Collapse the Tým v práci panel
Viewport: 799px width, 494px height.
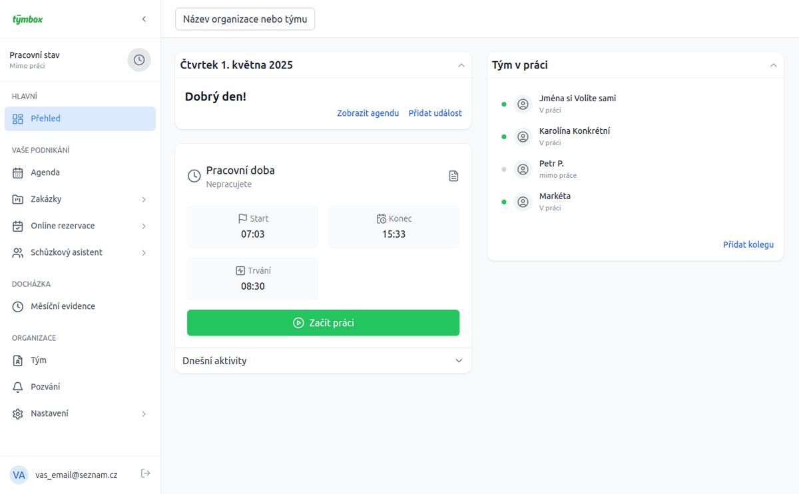(x=773, y=65)
